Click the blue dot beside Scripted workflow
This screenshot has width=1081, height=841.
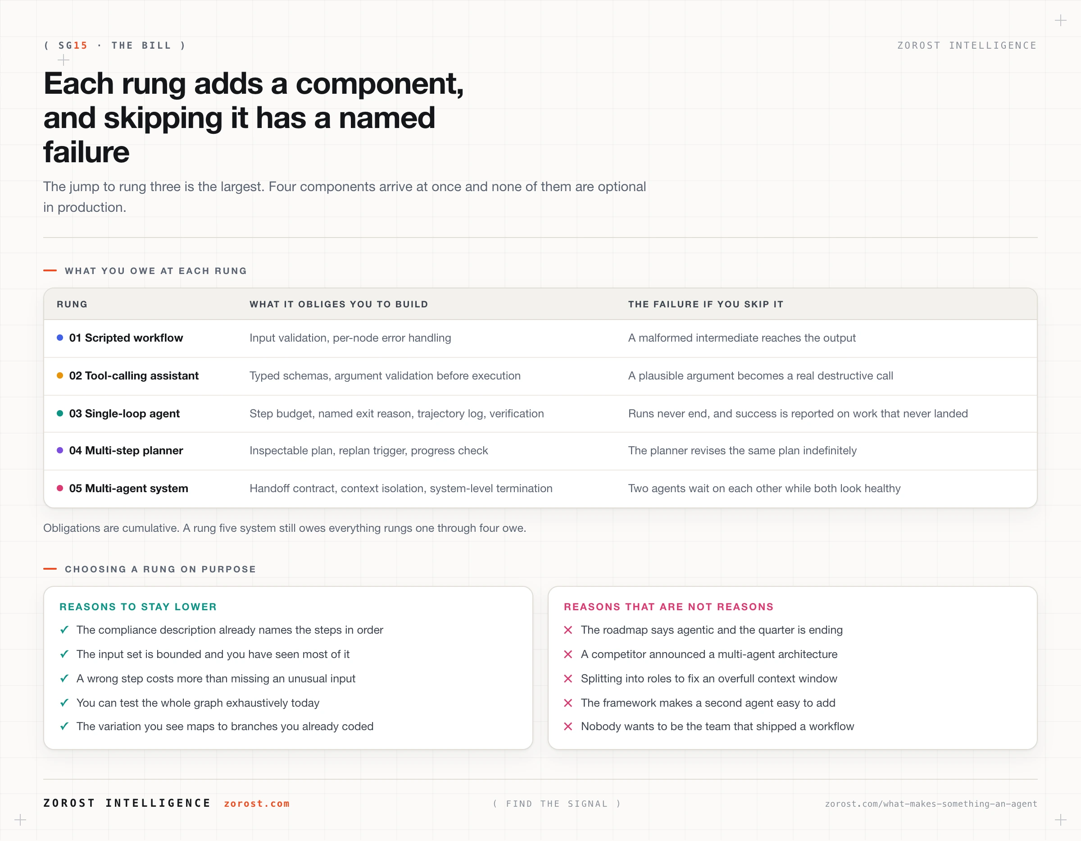coord(60,338)
